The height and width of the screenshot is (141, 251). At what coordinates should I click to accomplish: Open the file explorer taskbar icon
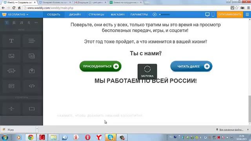click(53, 137)
